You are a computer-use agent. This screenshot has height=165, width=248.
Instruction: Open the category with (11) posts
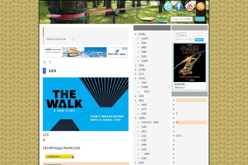141,74
